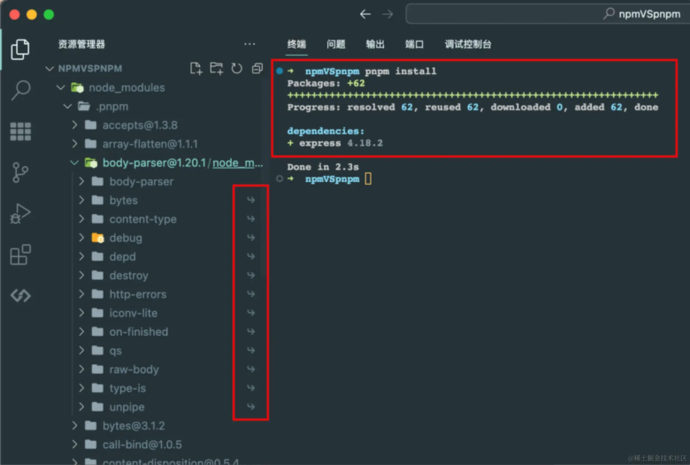Screen dimensions: 690x465
Task: Collapse the .pnpm folder chevron
Action: tap(67, 106)
